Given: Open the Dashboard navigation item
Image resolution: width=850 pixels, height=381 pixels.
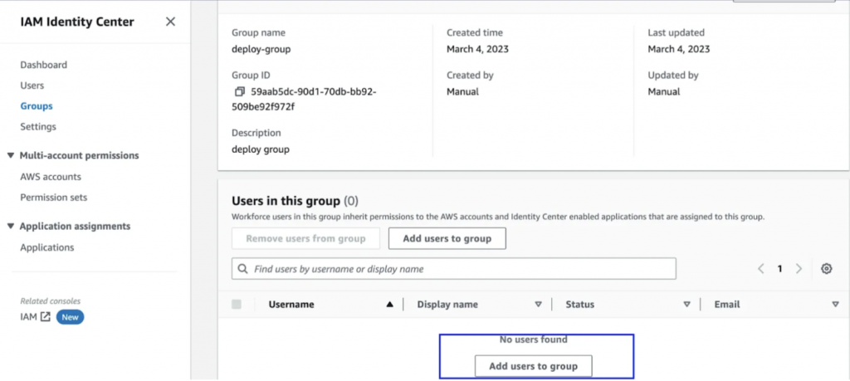Looking at the screenshot, I should tap(44, 65).
